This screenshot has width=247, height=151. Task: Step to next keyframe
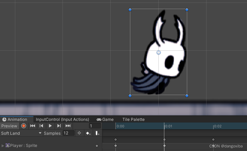pyautogui.click(x=59, y=126)
